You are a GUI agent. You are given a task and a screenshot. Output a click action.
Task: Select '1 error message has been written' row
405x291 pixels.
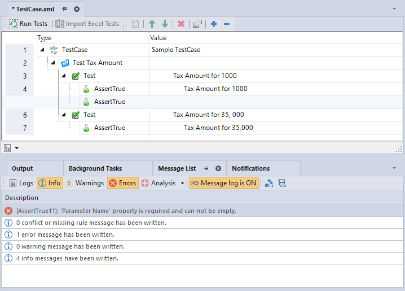click(x=202, y=234)
